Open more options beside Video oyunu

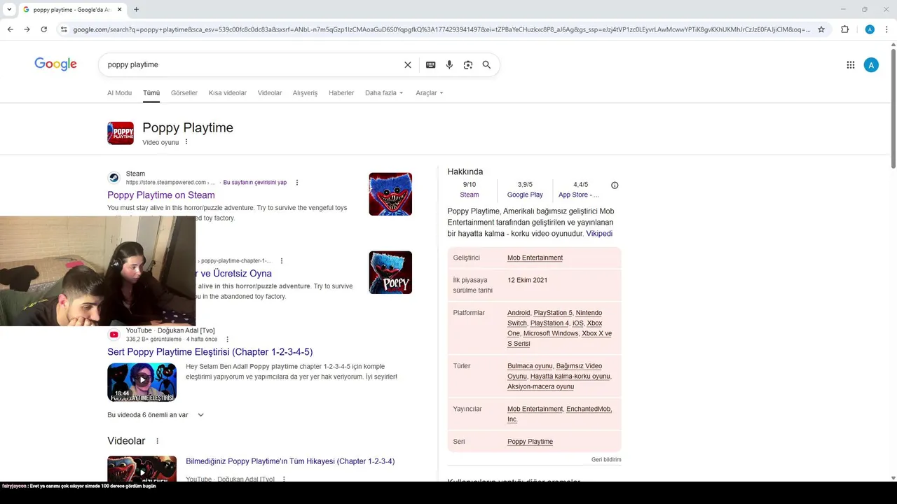point(186,142)
